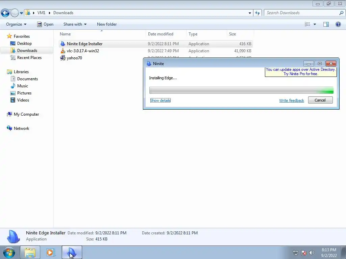346x259 pixels.
Task: Select Network in sidebar
Action: 21,128
